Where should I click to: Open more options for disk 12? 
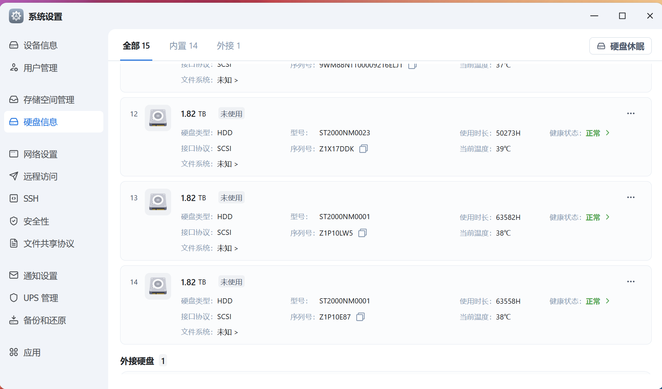click(631, 114)
